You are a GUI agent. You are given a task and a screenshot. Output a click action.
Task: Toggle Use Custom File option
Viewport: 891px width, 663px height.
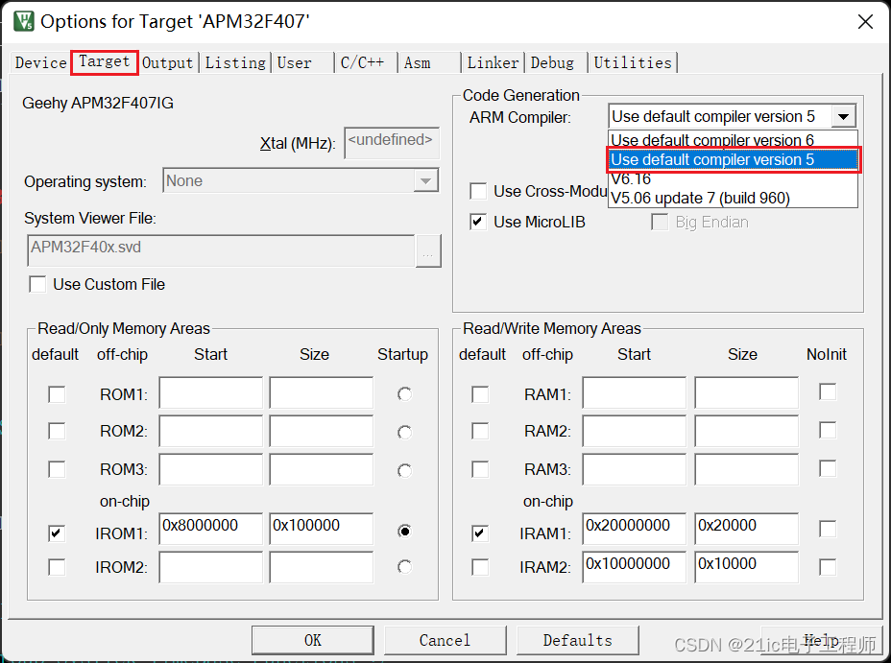coord(37,284)
